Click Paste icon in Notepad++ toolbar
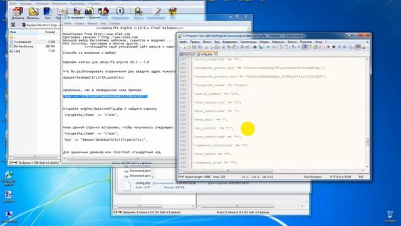 [234, 47]
